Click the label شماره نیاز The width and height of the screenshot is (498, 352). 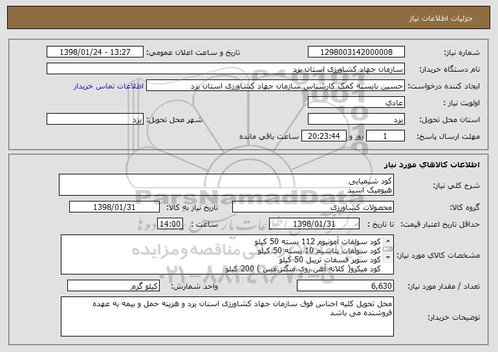point(462,52)
